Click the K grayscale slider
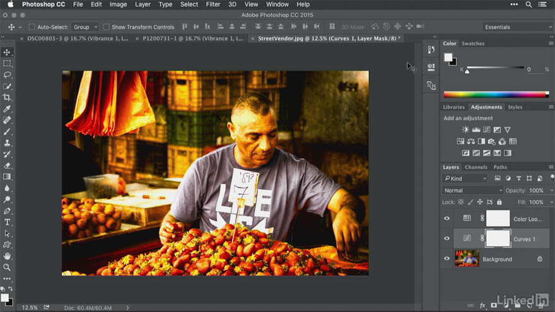 (495, 67)
